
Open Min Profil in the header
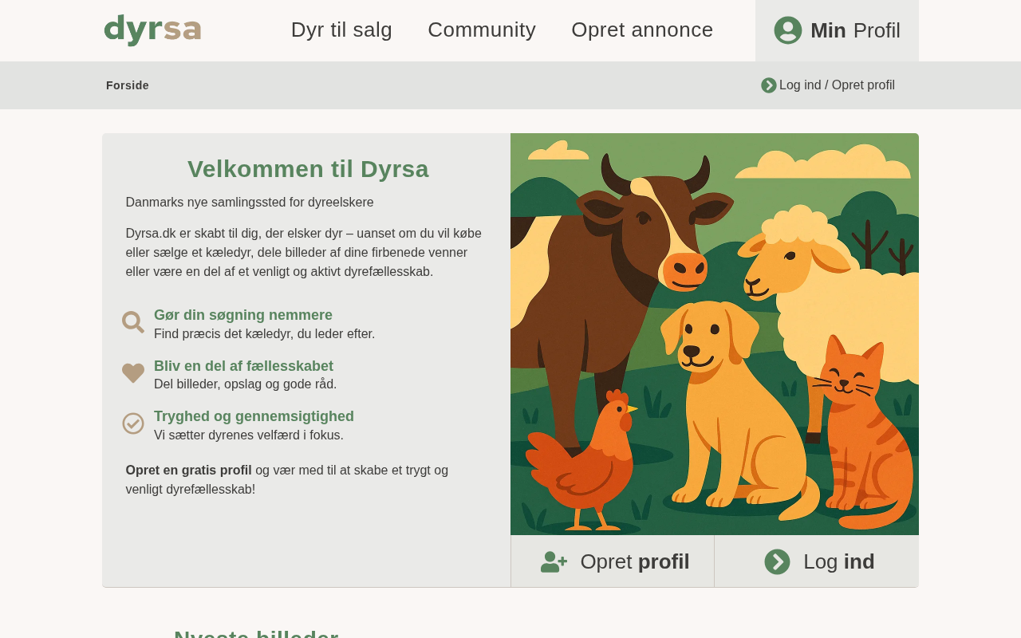click(837, 30)
